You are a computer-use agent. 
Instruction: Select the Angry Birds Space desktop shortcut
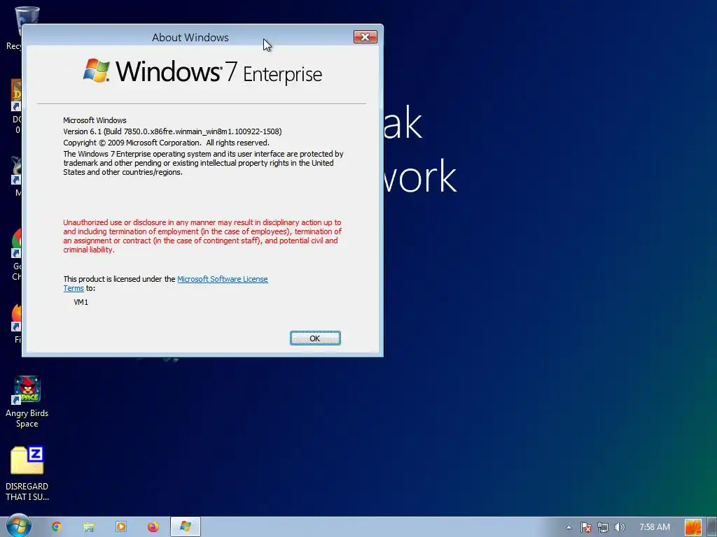[27, 402]
